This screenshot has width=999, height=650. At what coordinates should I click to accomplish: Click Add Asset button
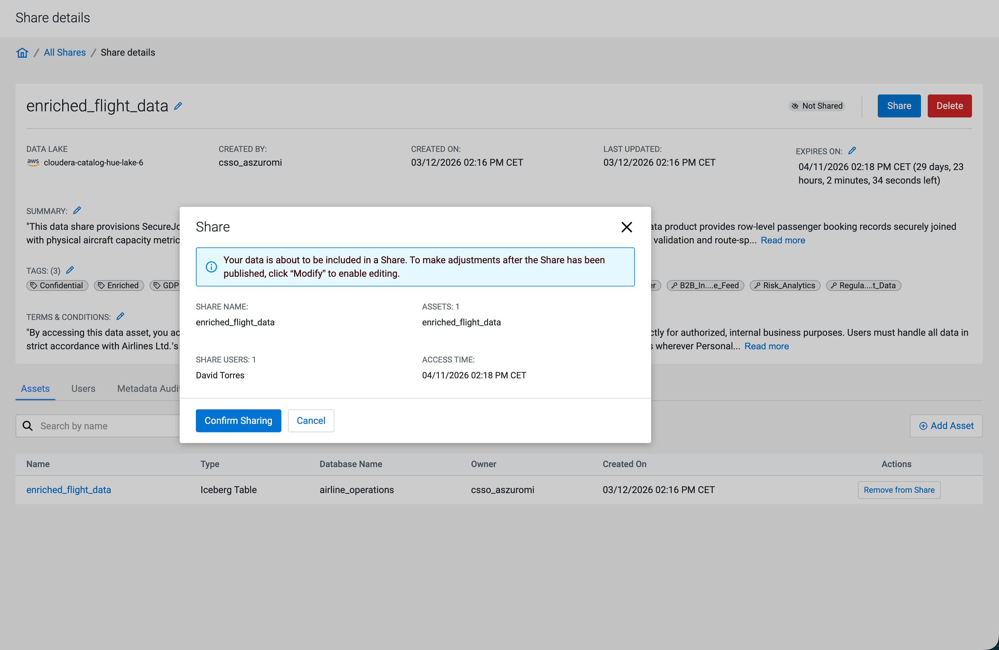(946, 426)
